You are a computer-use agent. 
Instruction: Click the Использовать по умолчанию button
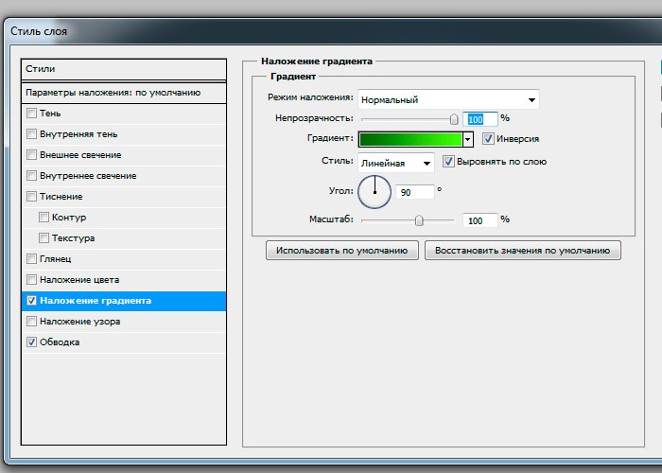click(342, 251)
